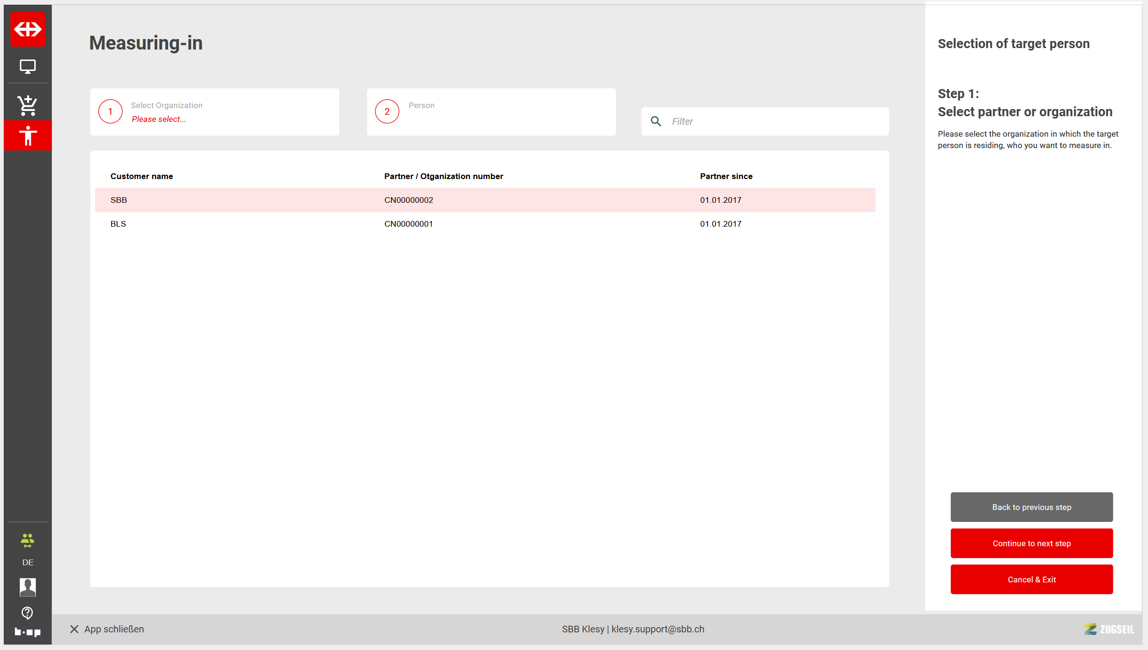This screenshot has width=1148, height=650.
Task: Switch language to DE
Action: tap(28, 562)
